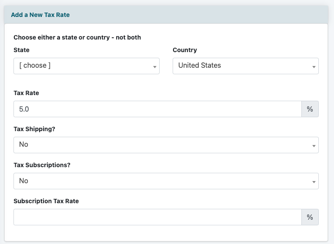
Task: Click the State dropdown arrow icon
Action: pyautogui.click(x=154, y=67)
